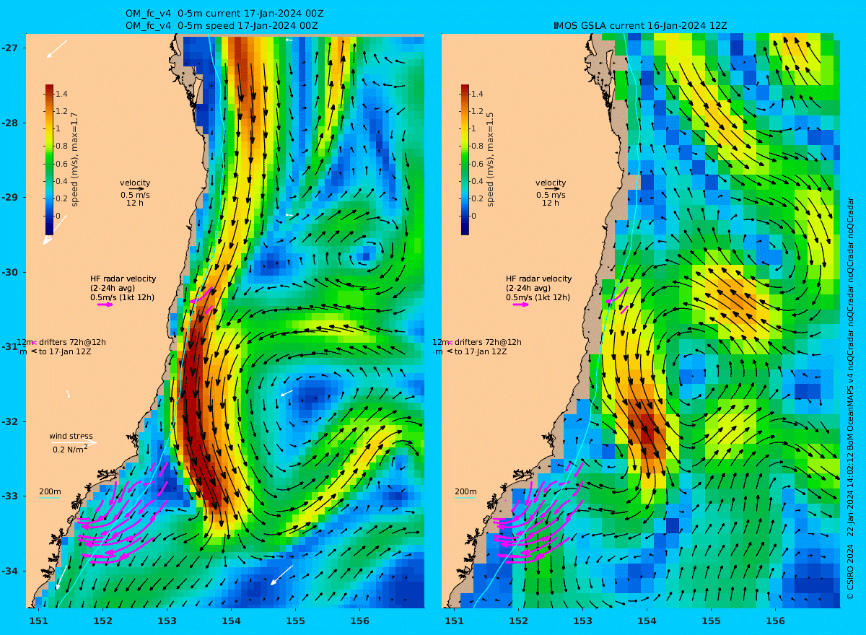Click the cyan 200m contour legend line, right panel
The height and width of the screenshot is (635, 866).
pos(465,498)
